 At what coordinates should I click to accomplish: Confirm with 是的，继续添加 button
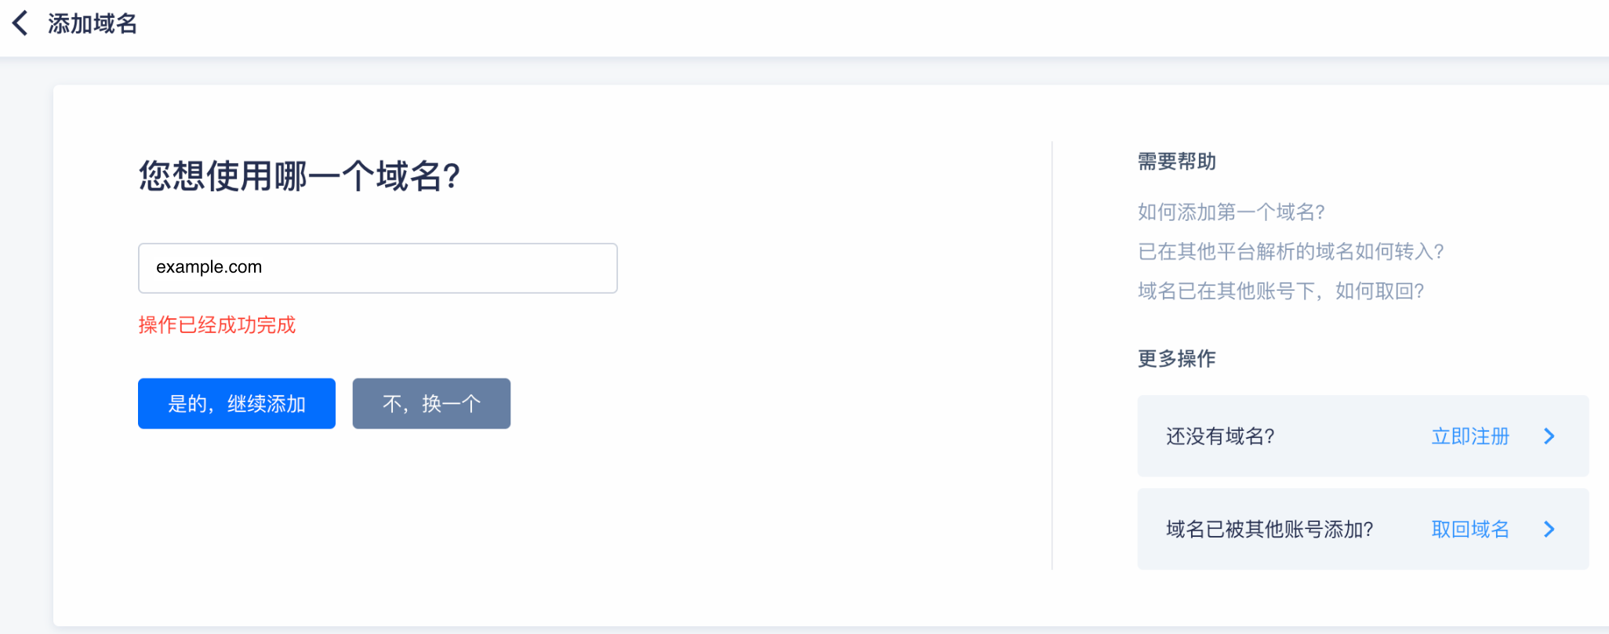click(237, 404)
